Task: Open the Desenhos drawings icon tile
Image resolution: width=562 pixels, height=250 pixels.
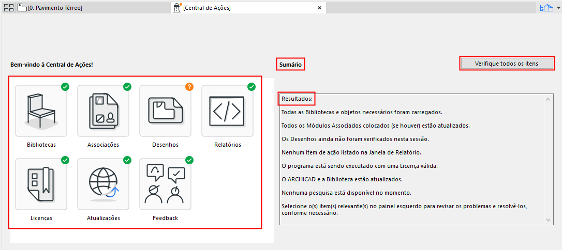Action: coord(165,111)
